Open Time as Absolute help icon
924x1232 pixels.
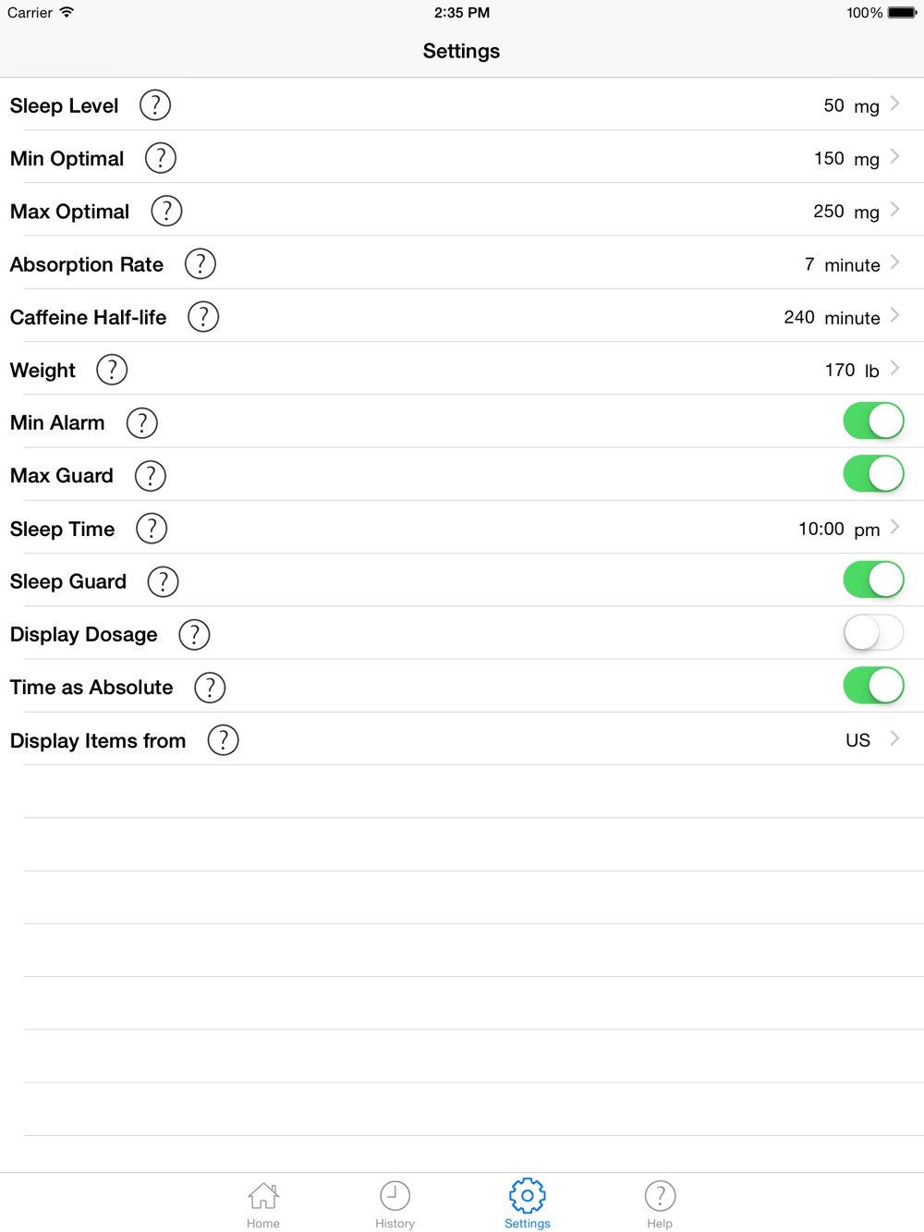[x=210, y=688]
